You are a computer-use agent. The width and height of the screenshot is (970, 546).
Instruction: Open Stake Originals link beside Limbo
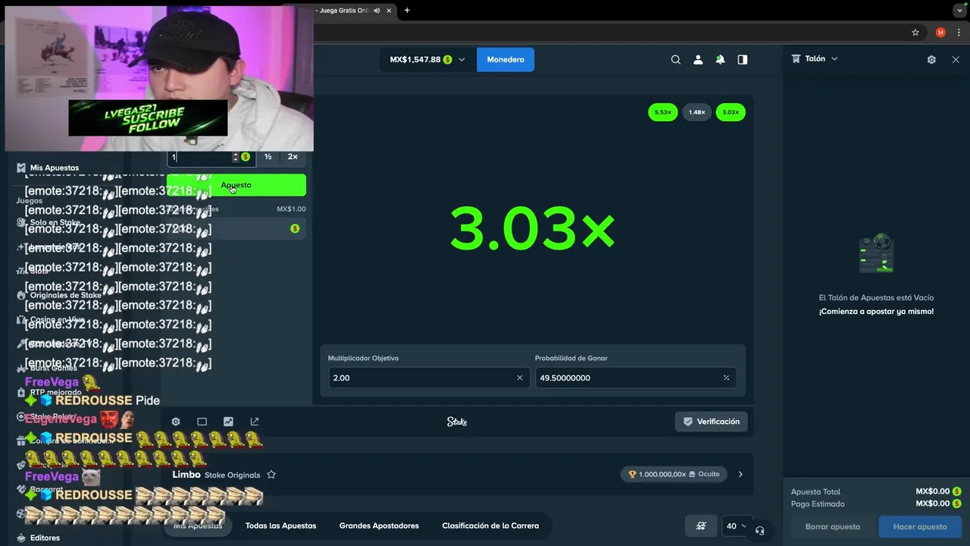(x=232, y=475)
